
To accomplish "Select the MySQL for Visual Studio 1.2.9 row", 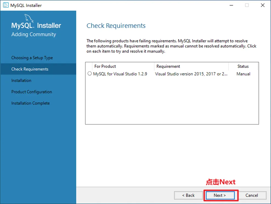I will [120, 74].
